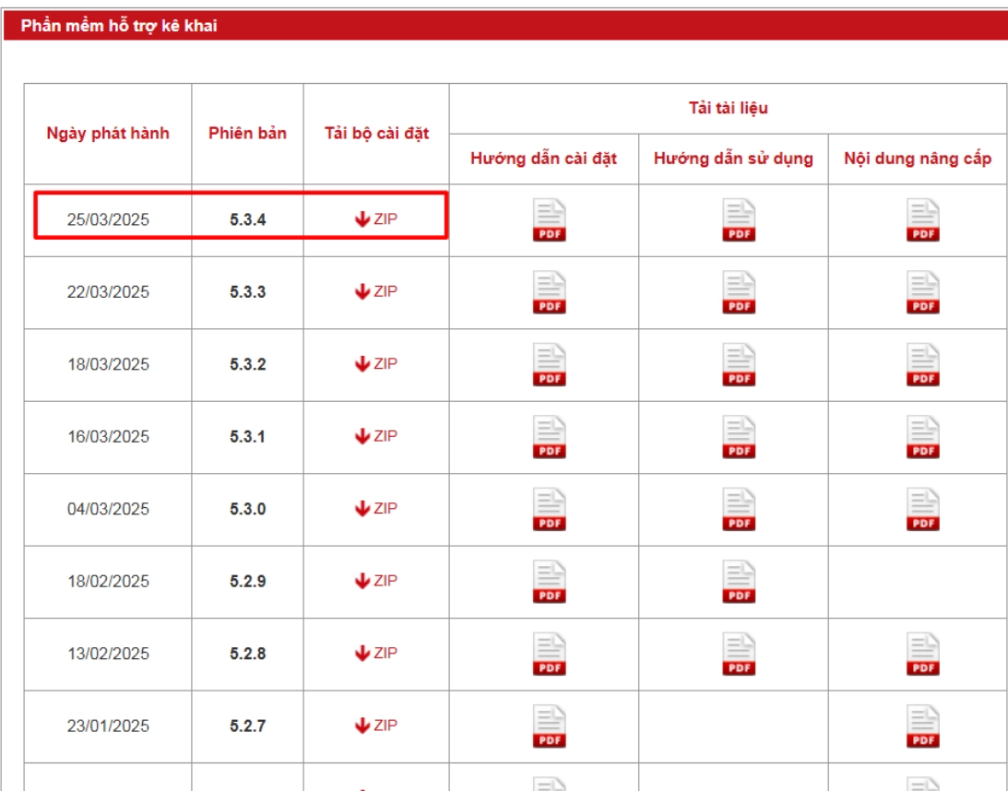
Task: Open installation guide PDF for version 5.3.2
Action: (549, 364)
